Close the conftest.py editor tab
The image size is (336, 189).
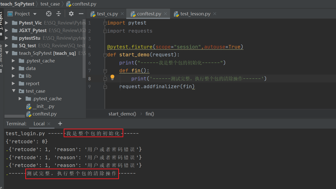[x=165, y=14]
